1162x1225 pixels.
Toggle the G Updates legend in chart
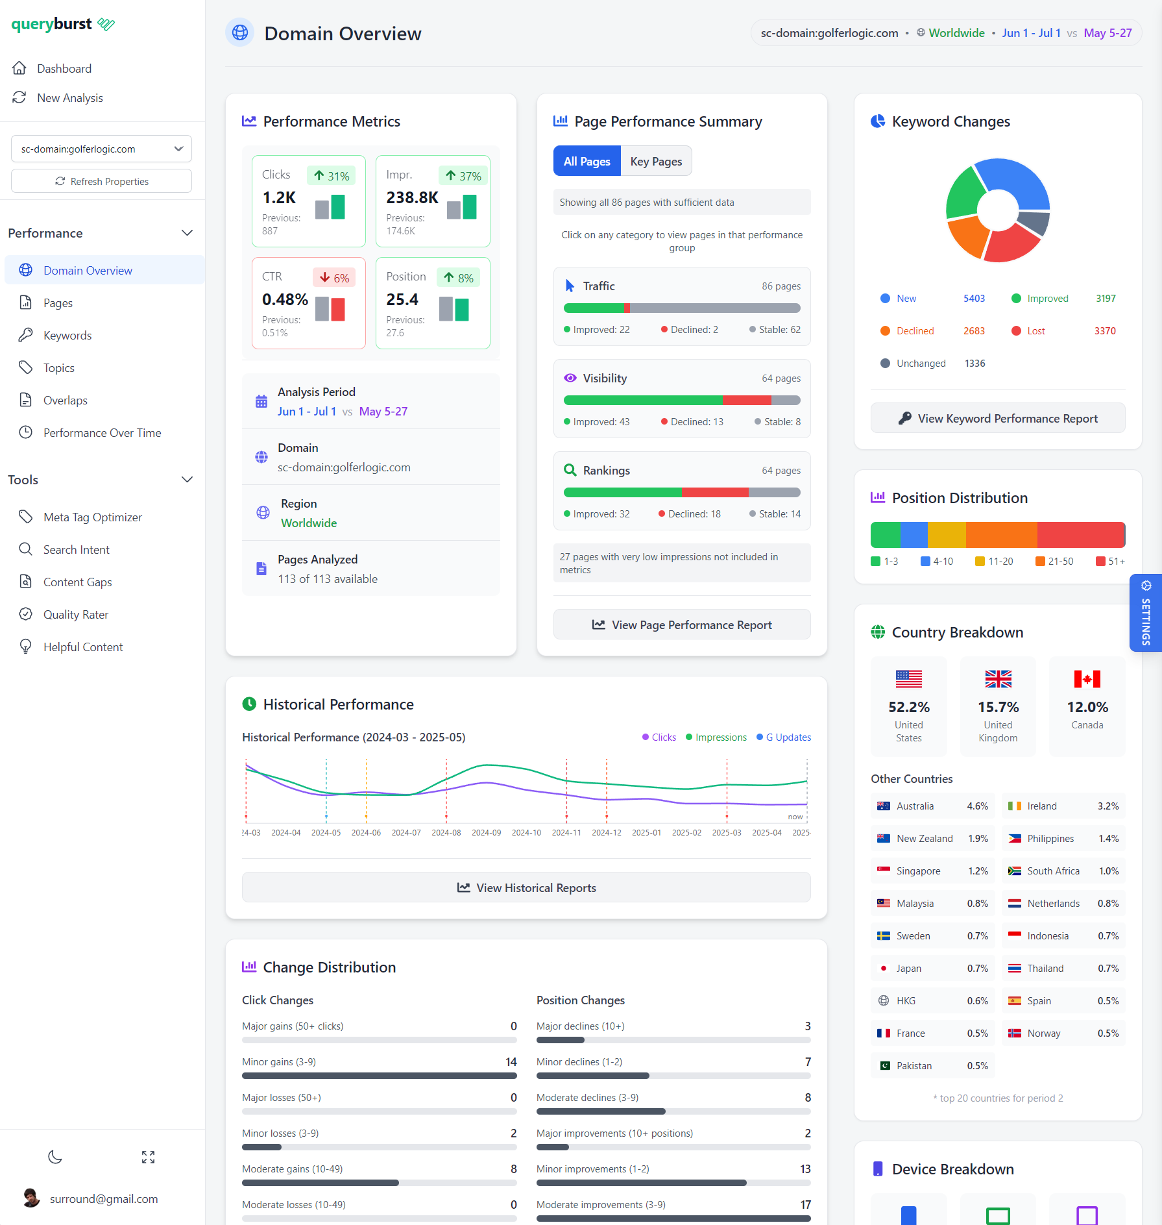click(784, 737)
